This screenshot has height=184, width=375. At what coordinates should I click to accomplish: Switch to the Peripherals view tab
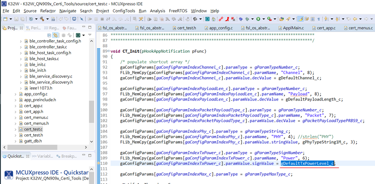(x=33, y=28)
